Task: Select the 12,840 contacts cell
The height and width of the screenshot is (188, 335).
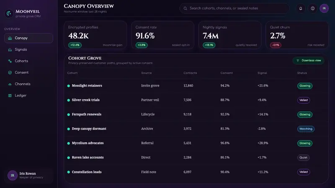Action: 188,86
